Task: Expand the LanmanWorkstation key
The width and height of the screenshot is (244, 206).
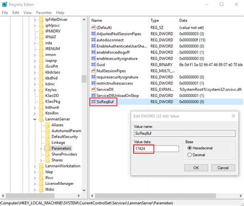Action: click(x=35, y=166)
